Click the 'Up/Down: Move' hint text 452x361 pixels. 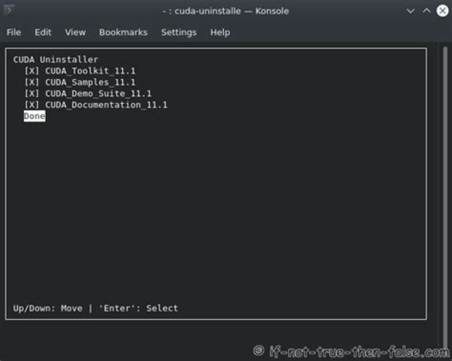click(48, 308)
